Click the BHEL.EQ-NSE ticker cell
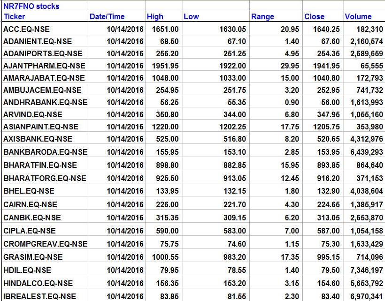 pyautogui.click(x=29, y=191)
